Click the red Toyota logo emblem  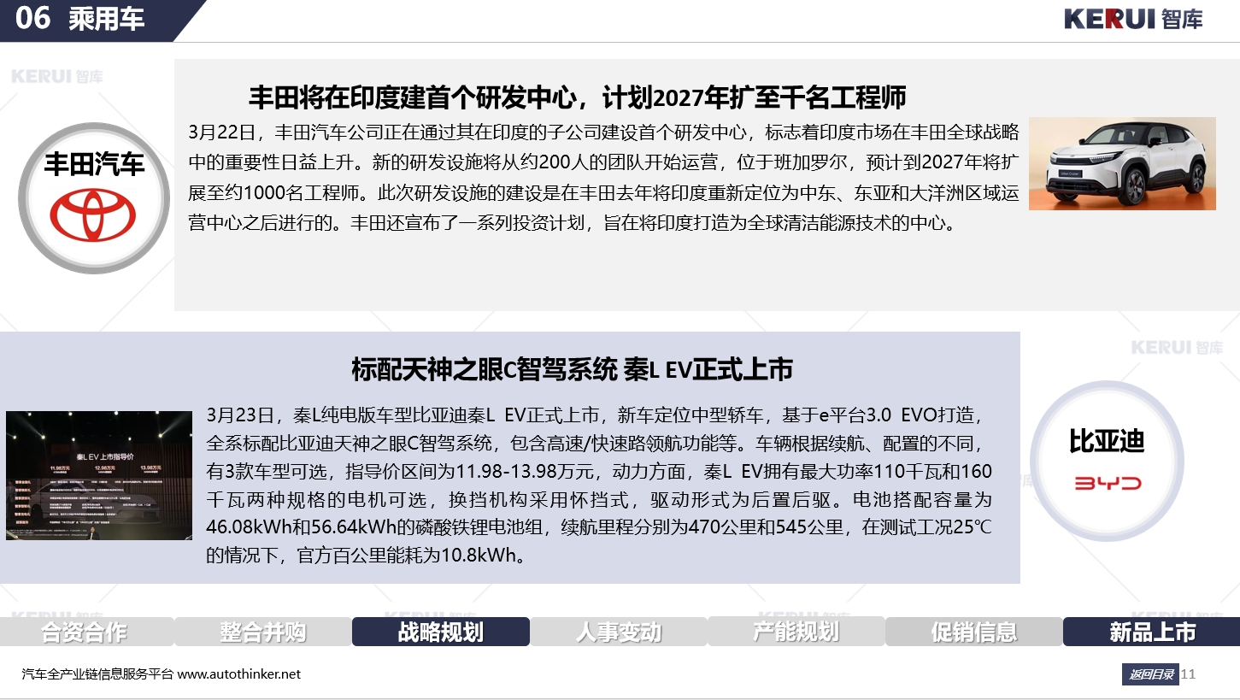pyautogui.click(x=93, y=214)
